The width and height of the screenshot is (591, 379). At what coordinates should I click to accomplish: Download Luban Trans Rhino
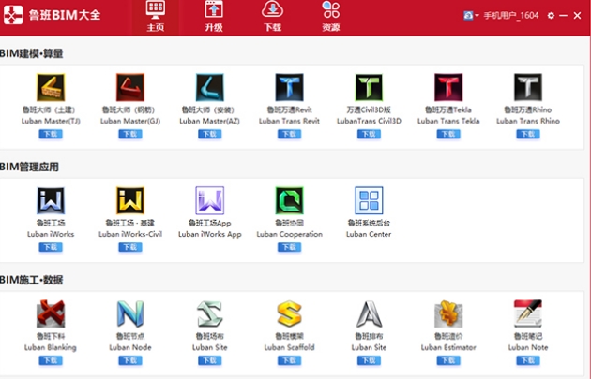coord(527,134)
